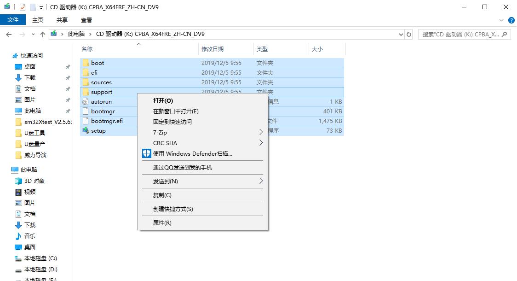Click the refresh icon in address bar

tap(409, 34)
